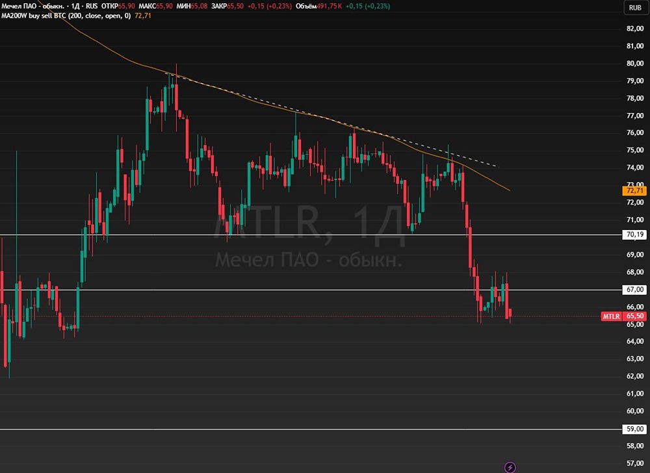Screen dimensions: 650x473
Task: Click the МИН 65,08 low value
Action: 192,6
